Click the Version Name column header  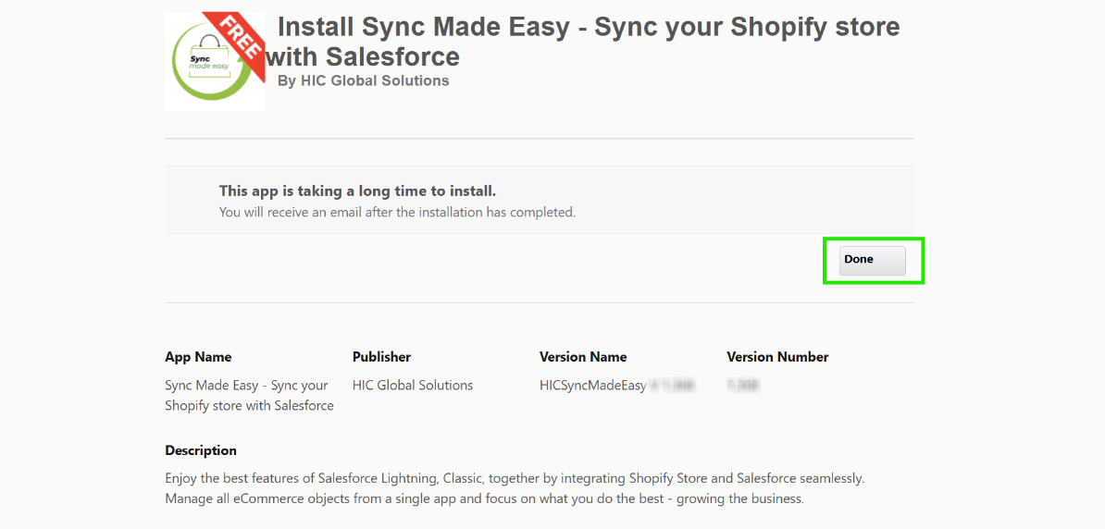(583, 357)
